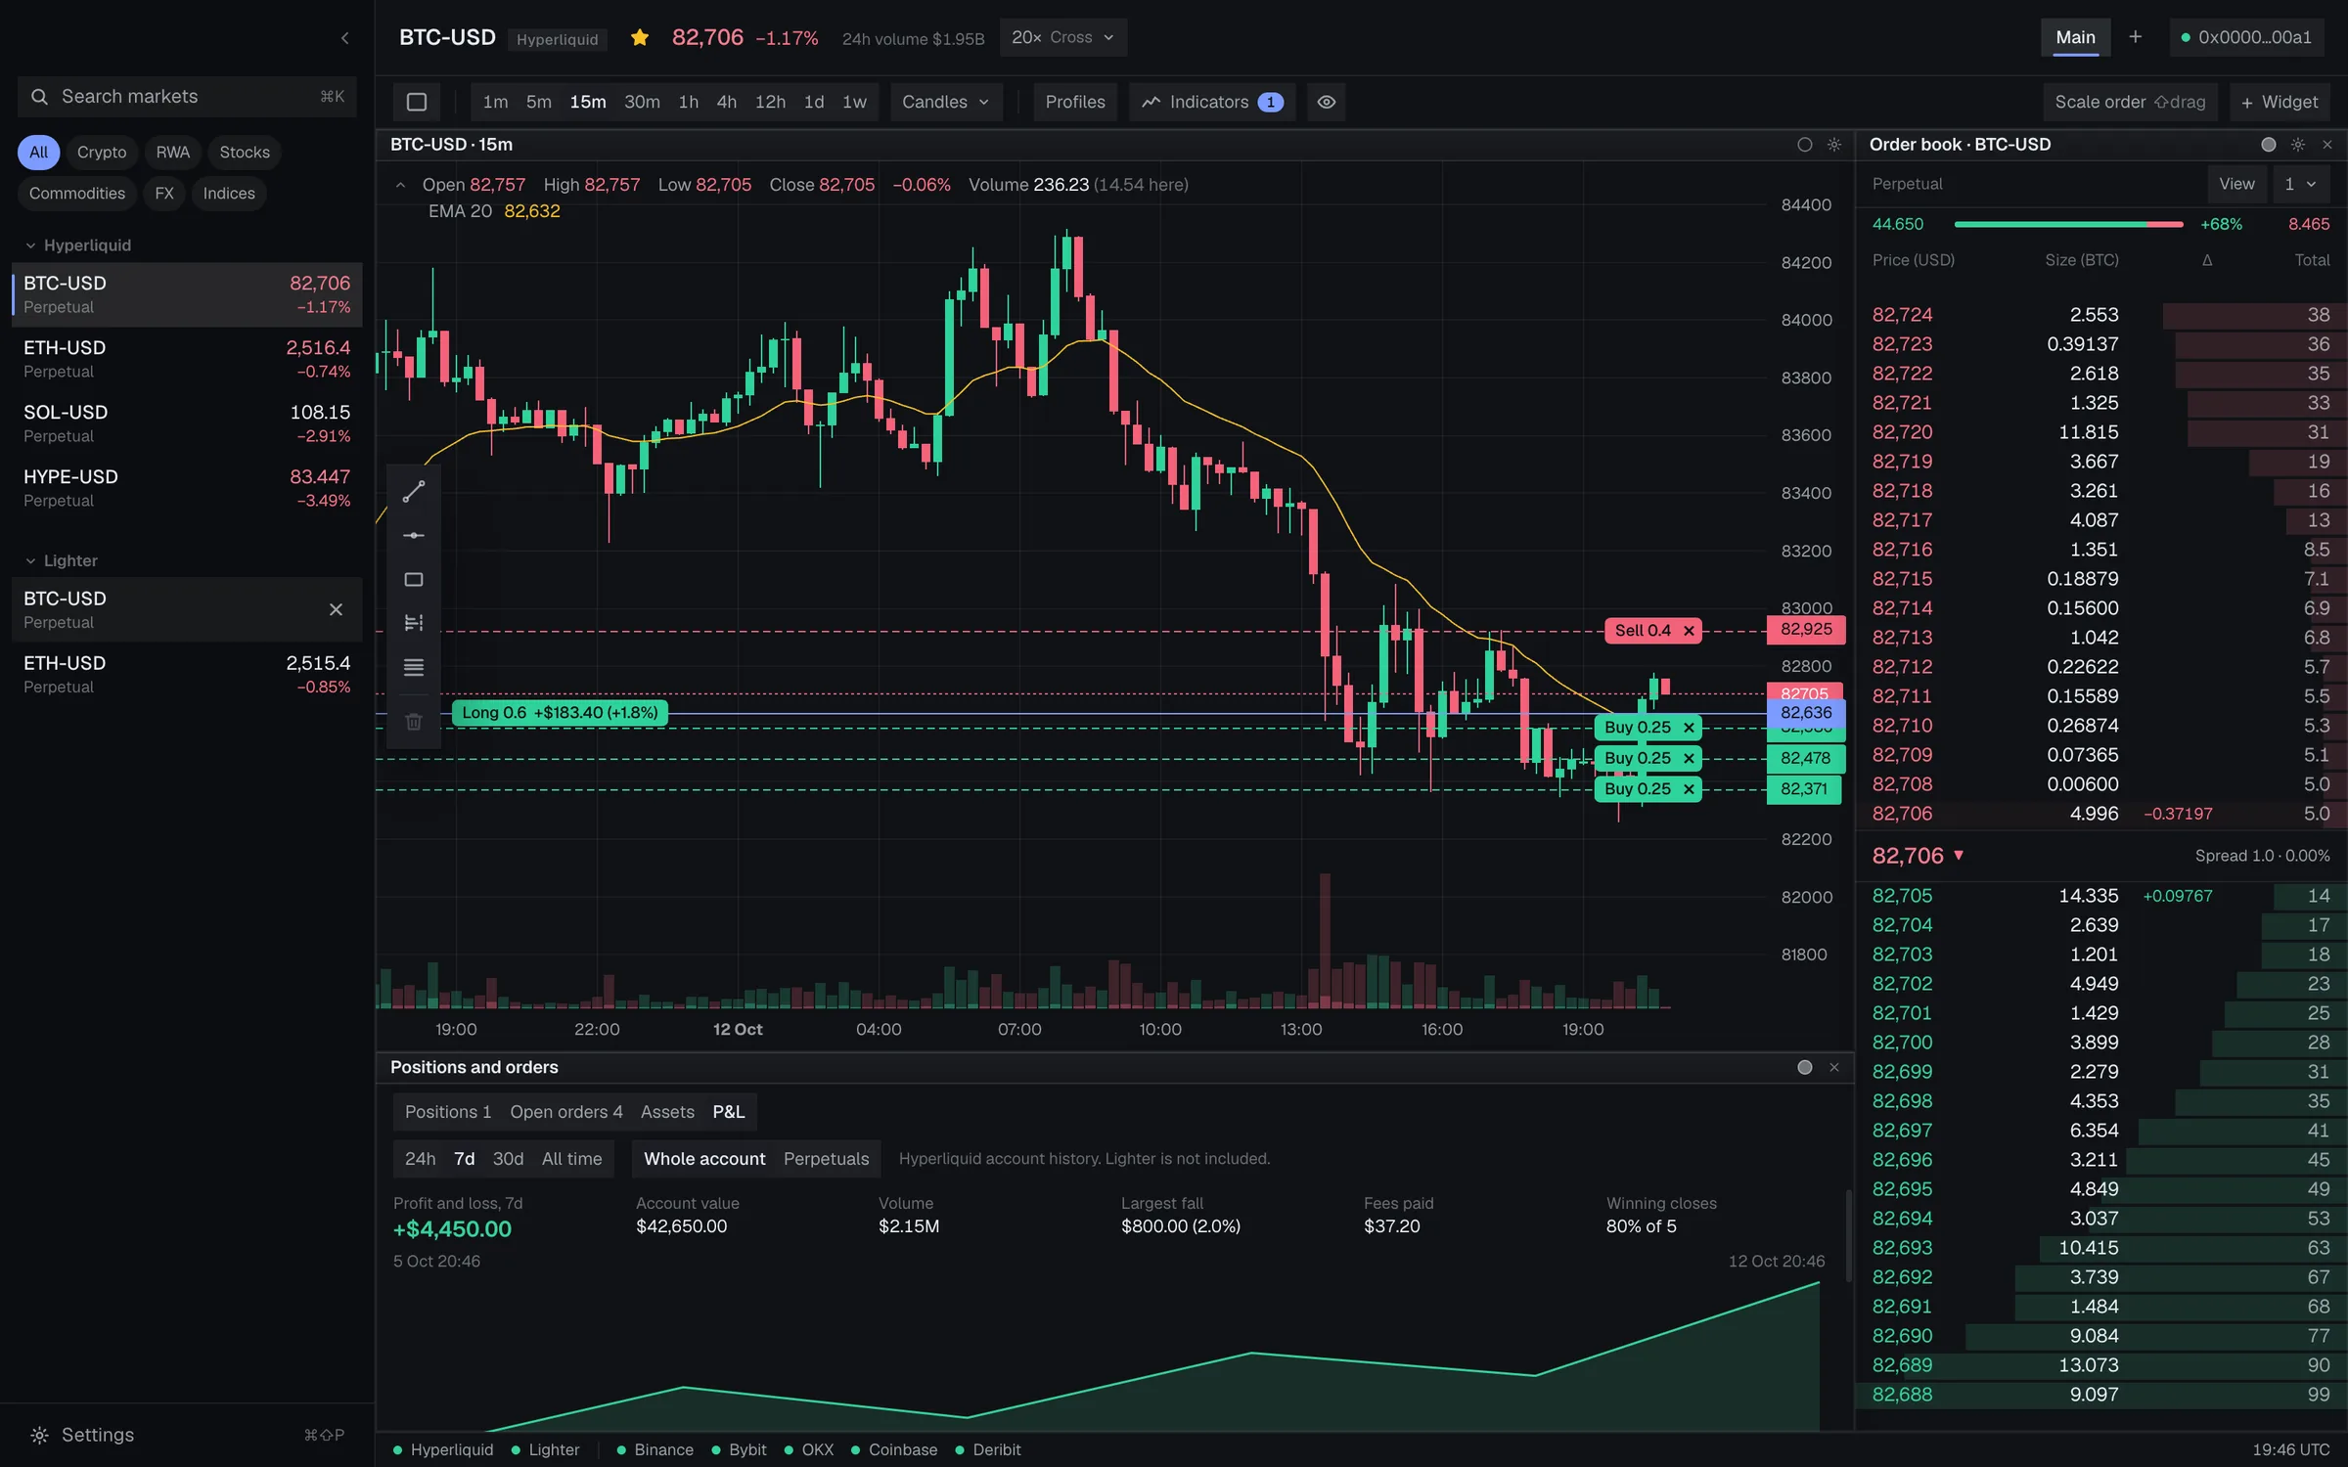Select the horizontal line drawing tool
This screenshot has width=2348, height=1467.
pos(414,535)
